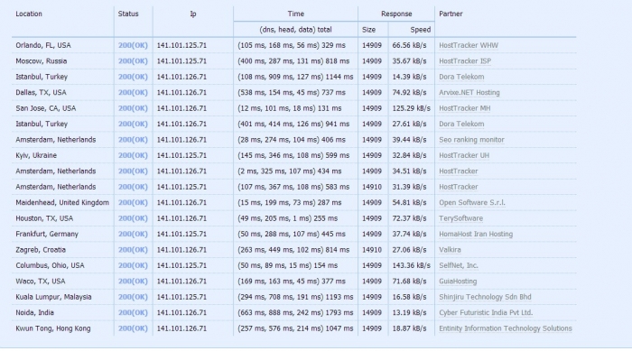632x351 pixels.
Task: Click the 66.56 kB/s speed value
Action: 409,45
